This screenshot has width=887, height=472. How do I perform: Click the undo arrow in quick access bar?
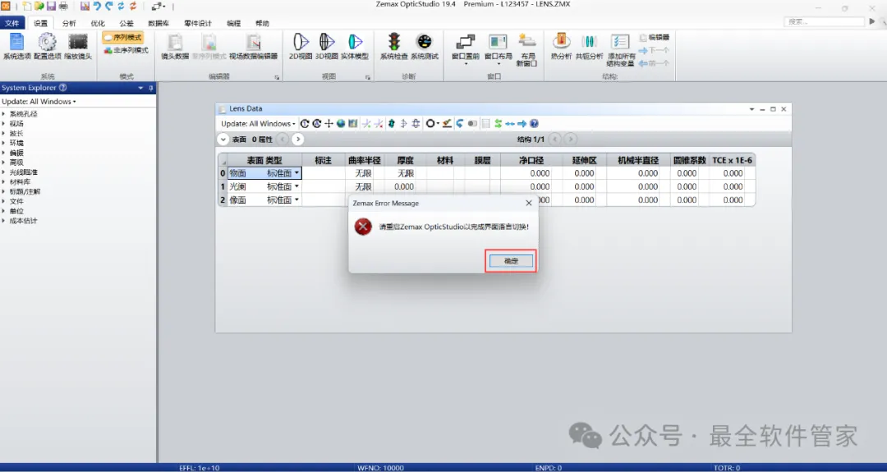(x=97, y=7)
